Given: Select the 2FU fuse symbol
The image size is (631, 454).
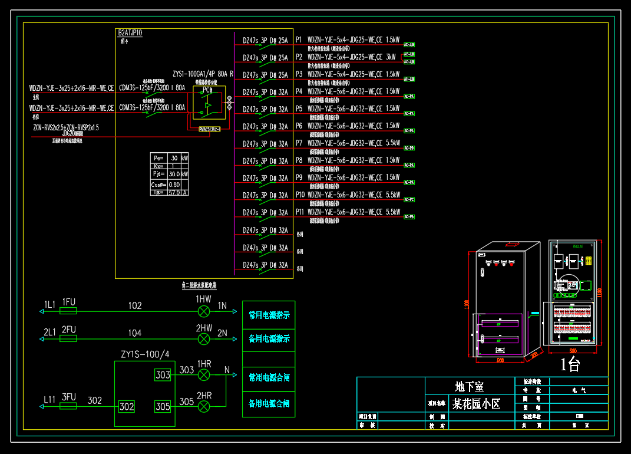Looking at the screenshot, I should pyautogui.click(x=68, y=339).
